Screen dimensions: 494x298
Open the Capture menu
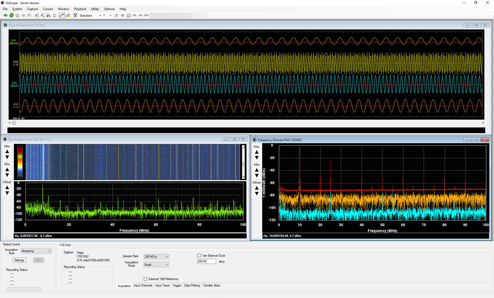[32, 9]
